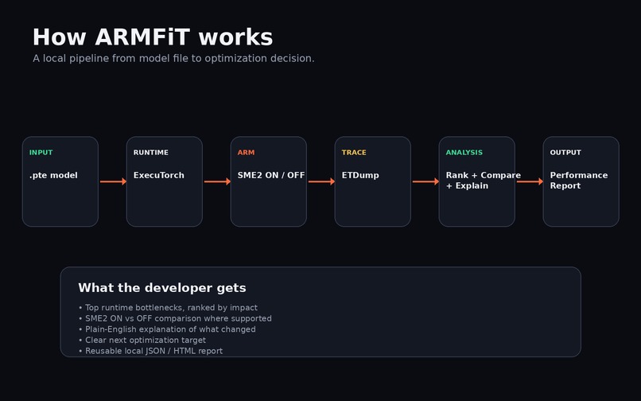This screenshot has height=401, width=641.
Task: Click 'SME2 ON / OFF' text
Action: [x=271, y=175]
